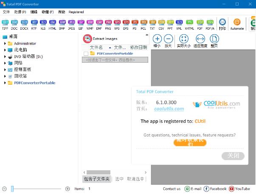Click the Extract images button
The image size is (256, 194).
100,39
